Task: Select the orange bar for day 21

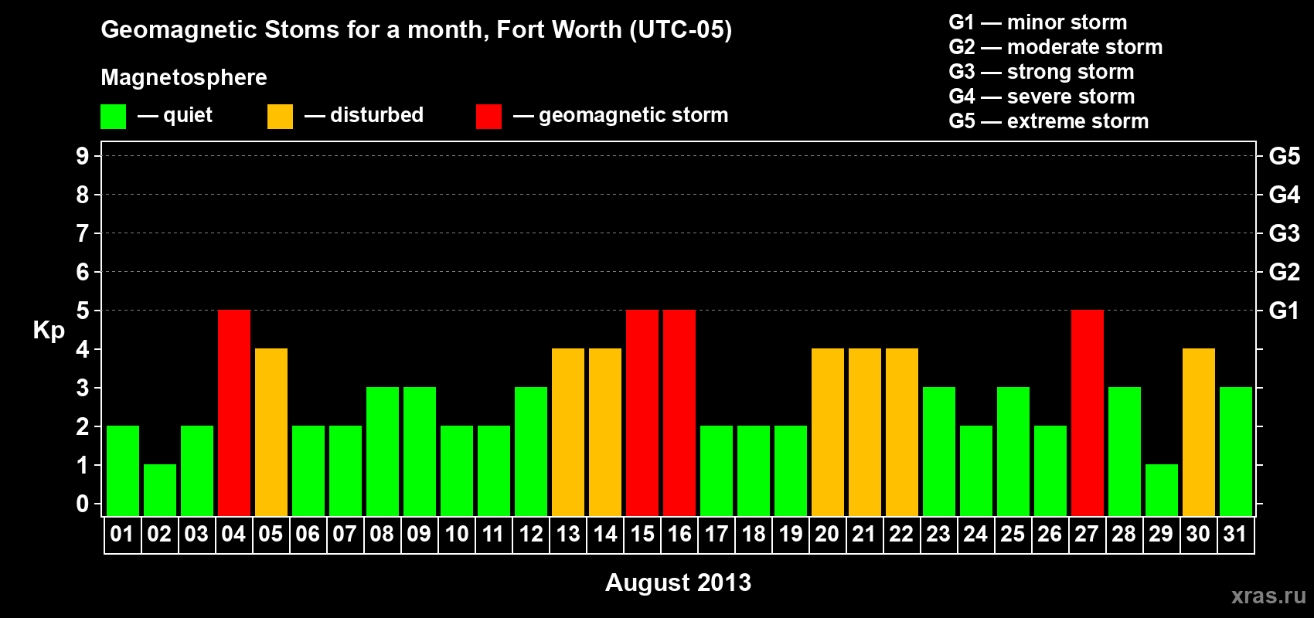Action: (x=865, y=432)
